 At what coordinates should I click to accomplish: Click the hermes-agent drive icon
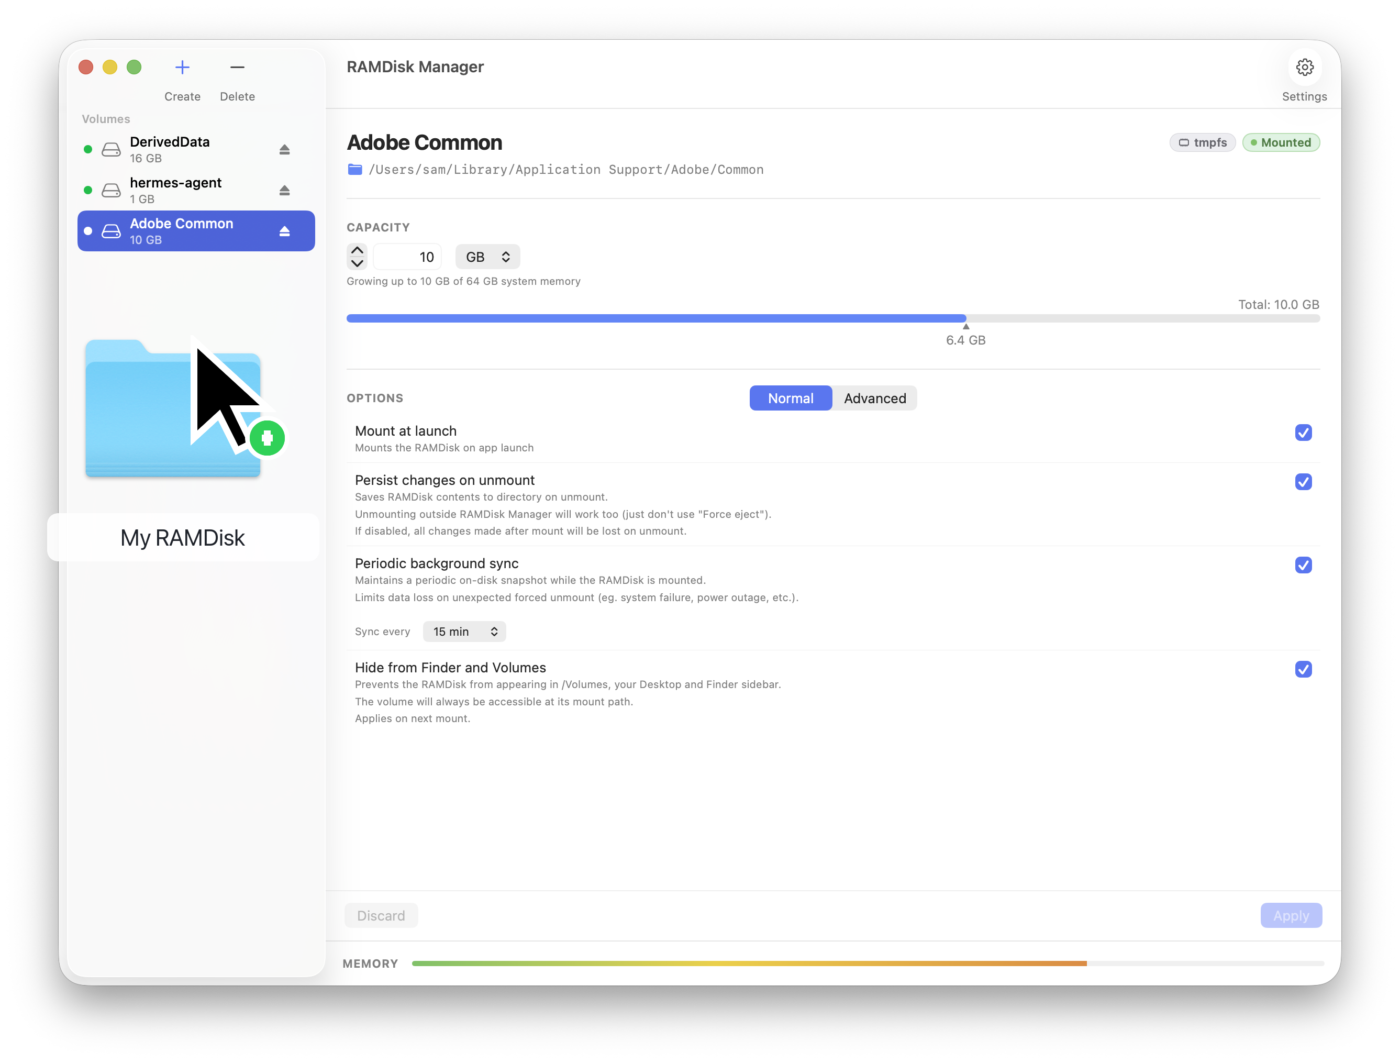[x=112, y=190]
